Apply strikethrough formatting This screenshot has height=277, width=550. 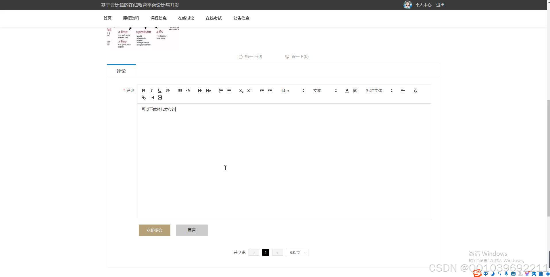click(x=168, y=91)
